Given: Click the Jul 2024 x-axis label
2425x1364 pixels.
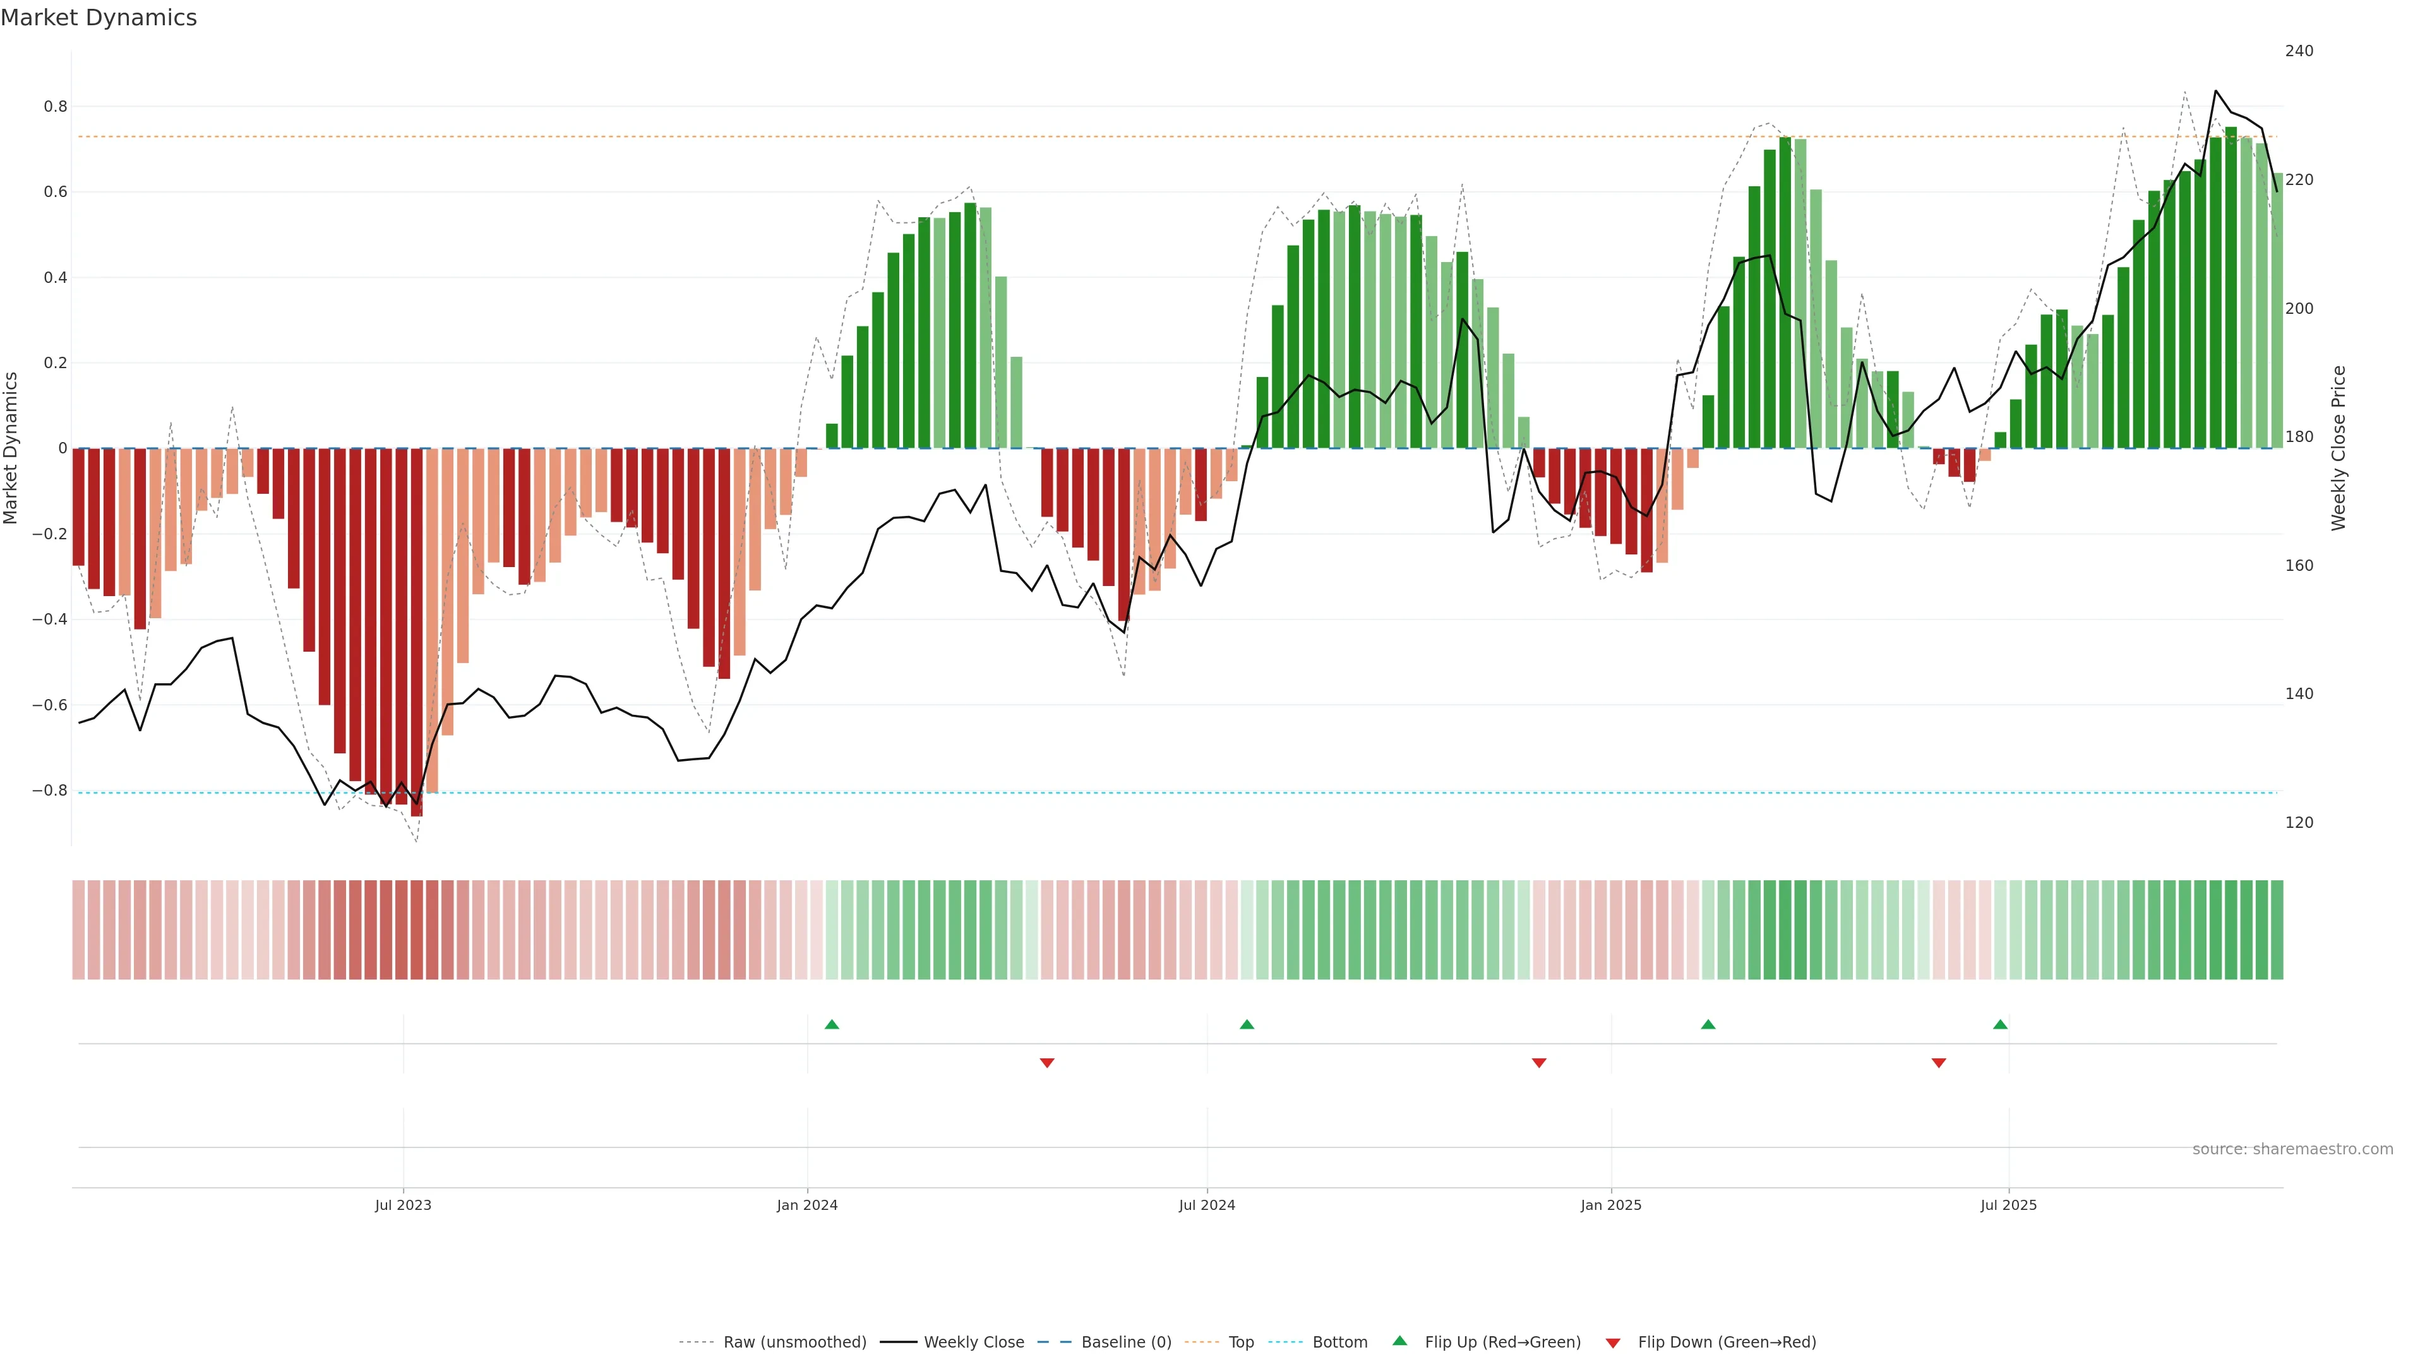Looking at the screenshot, I should [x=1207, y=1205].
